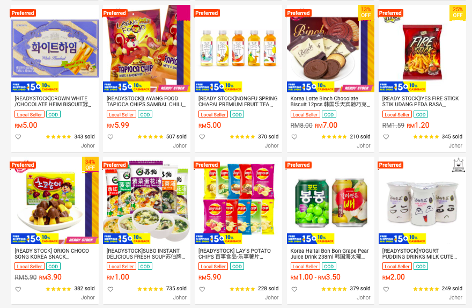Like the Yogurt Pudding Drinks listing heart
Image resolution: width=472 pixels, height=308 pixels.
coord(386,289)
